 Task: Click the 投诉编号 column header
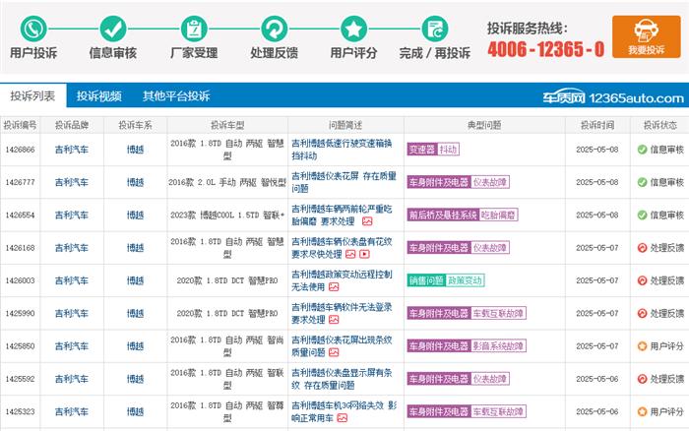[20, 125]
